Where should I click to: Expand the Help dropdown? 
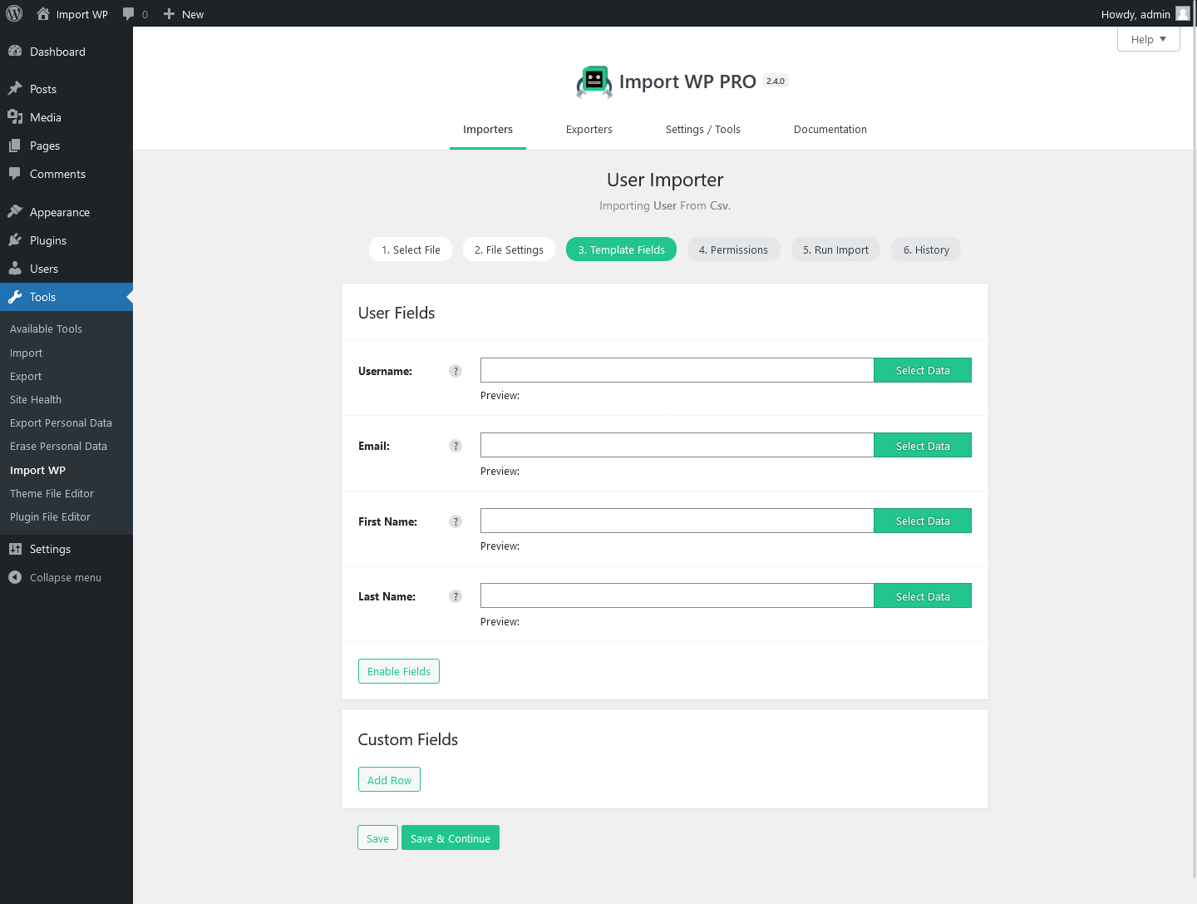1148,38
